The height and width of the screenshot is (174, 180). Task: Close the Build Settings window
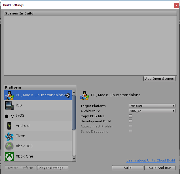point(176,5)
